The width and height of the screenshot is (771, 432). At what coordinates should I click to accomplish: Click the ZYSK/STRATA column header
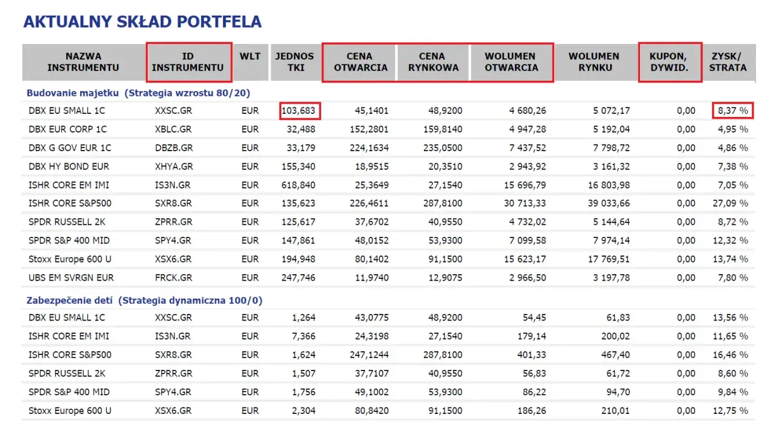coord(728,62)
